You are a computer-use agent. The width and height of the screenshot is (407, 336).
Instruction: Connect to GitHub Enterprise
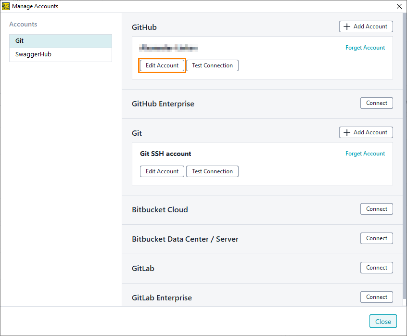376,103
